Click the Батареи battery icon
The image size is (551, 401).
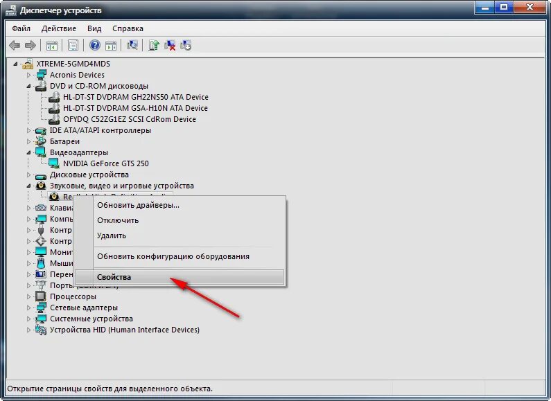point(41,141)
